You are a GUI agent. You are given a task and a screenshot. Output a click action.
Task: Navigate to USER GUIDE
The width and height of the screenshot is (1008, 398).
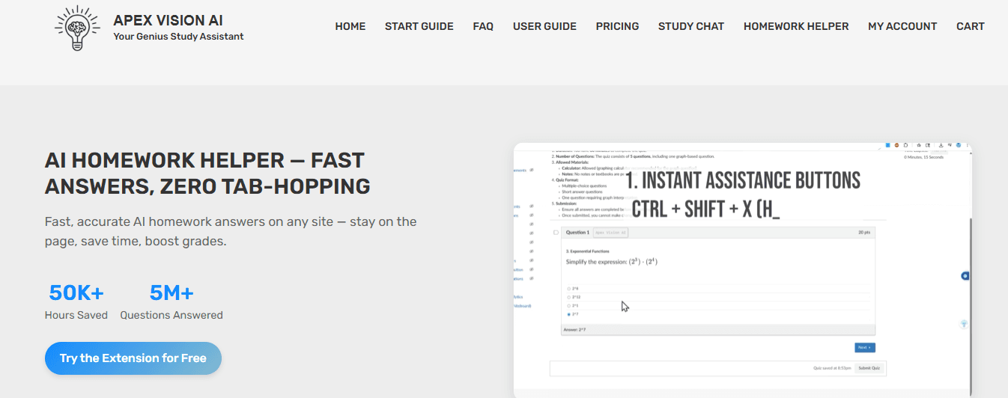point(544,26)
